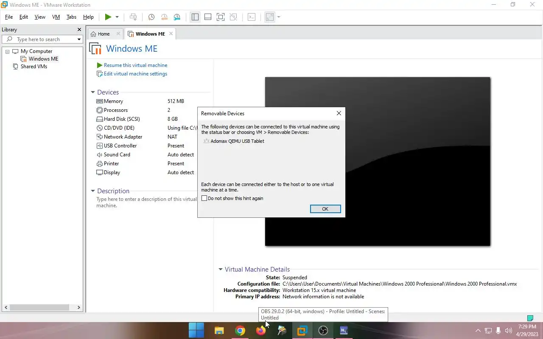Open Windows Start menu
Screen dimensions: 543x339
pos(196,331)
